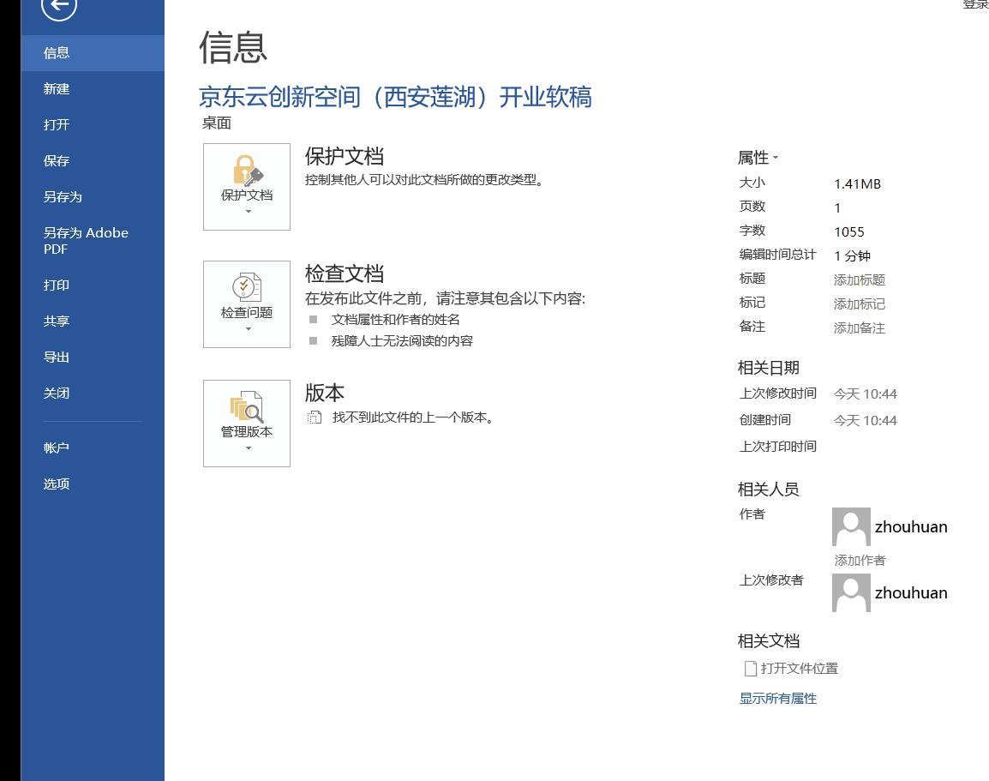Select 导出 in the left menu
Screen dimensions: 989x781
coord(93,357)
